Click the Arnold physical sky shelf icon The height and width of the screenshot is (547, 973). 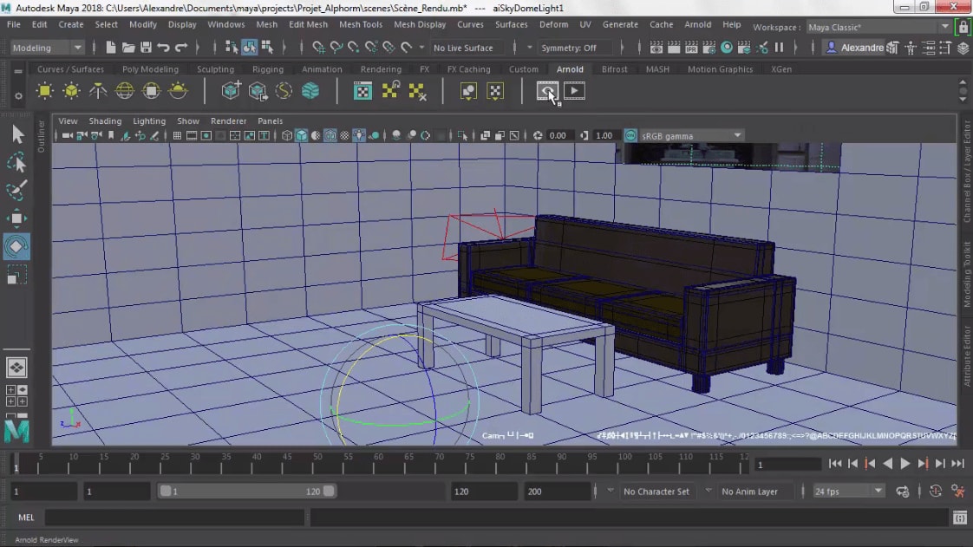[178, 90]
